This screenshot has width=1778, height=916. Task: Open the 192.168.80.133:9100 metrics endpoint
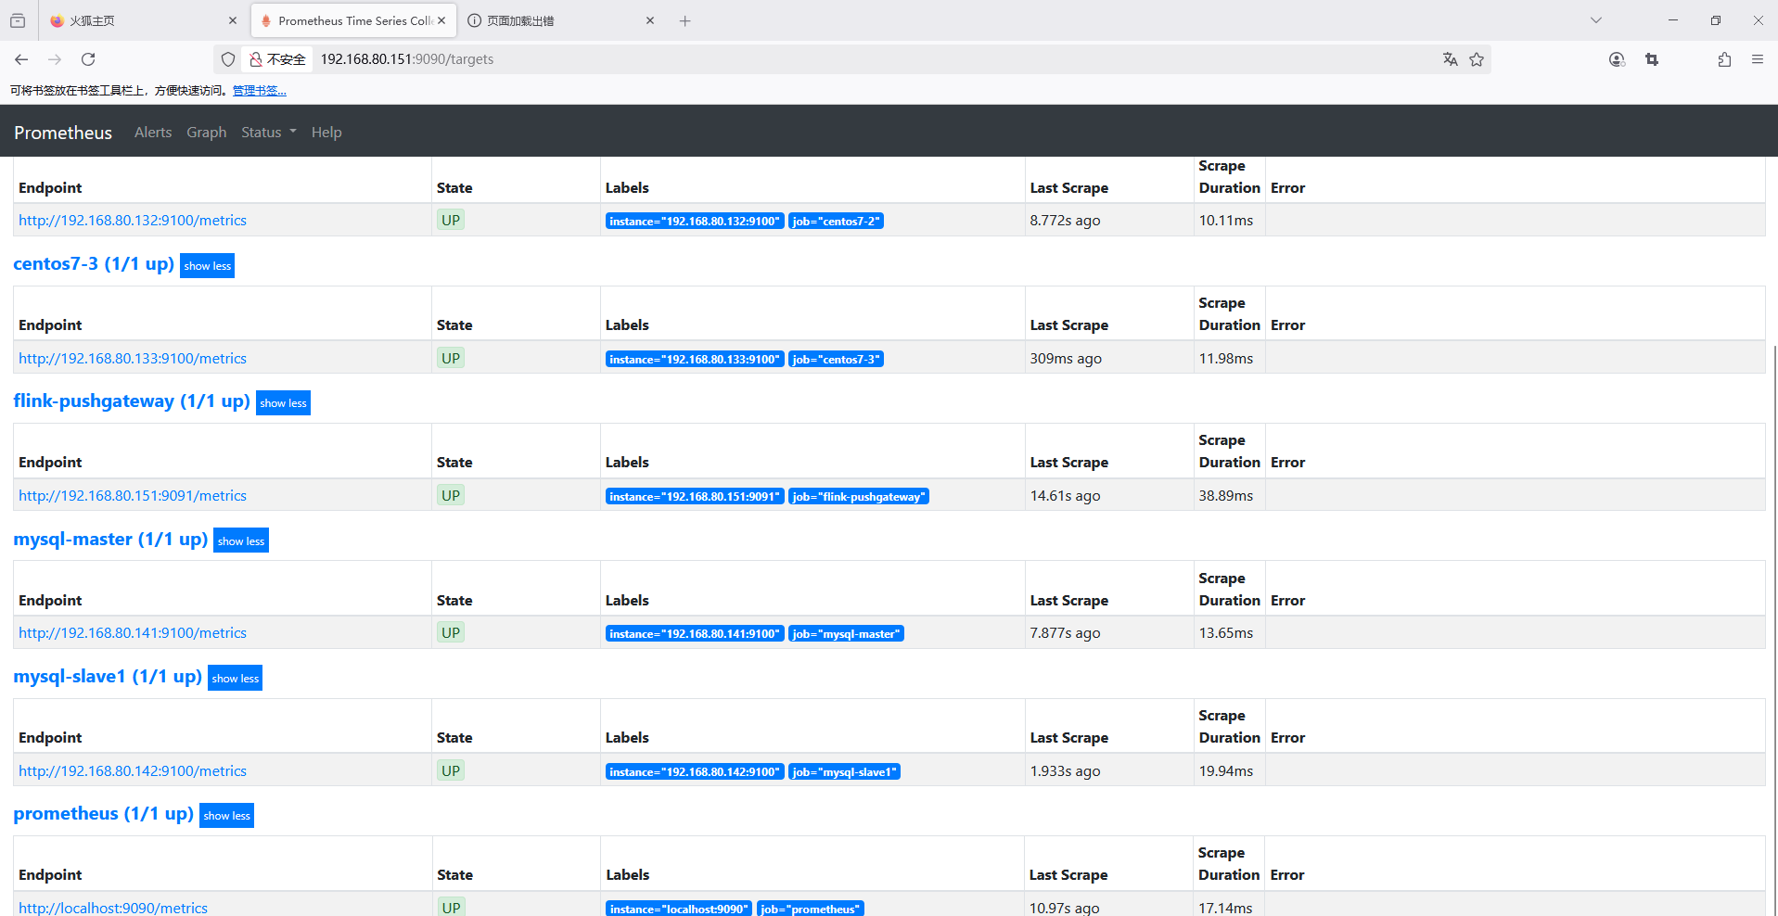[x=133, y=359]
